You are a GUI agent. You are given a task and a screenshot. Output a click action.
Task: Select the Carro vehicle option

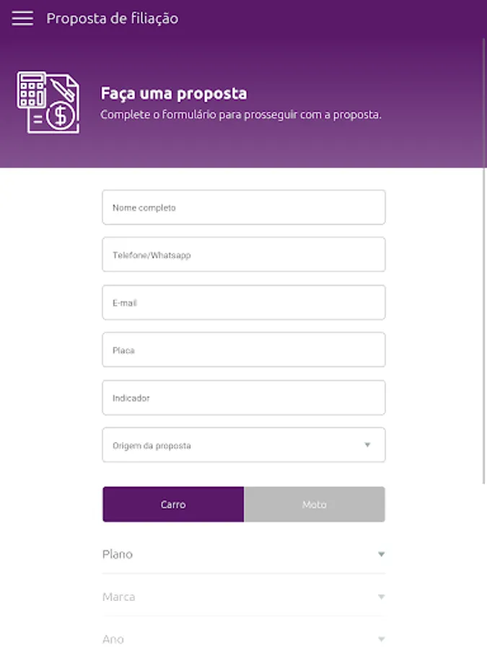tap(173, 504)
